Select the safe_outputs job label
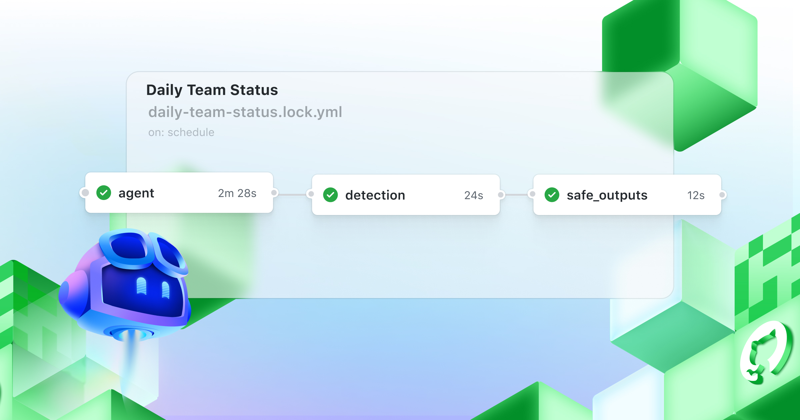 [607, 195]
